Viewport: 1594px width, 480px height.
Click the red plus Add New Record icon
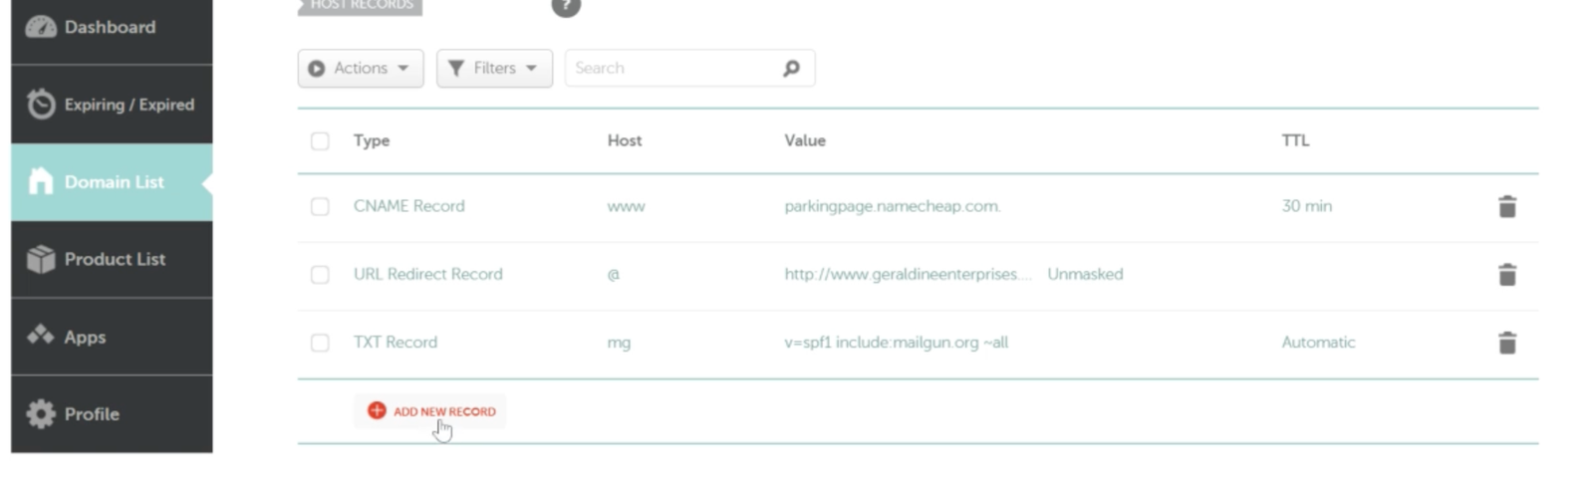pyautogui.click(x=377, y=410)
